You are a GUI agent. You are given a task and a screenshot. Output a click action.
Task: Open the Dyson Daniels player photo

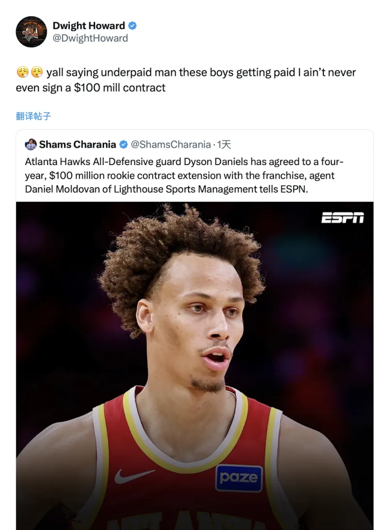(x=194, y=366)
